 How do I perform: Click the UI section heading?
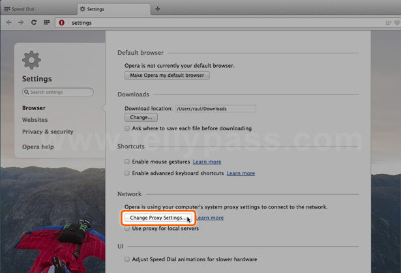click(121, 246)
